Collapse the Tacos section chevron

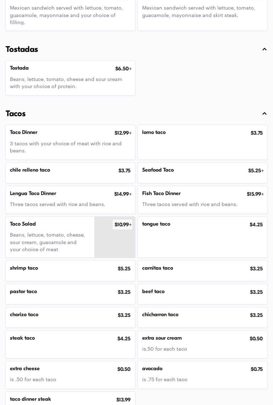point(264,114)
